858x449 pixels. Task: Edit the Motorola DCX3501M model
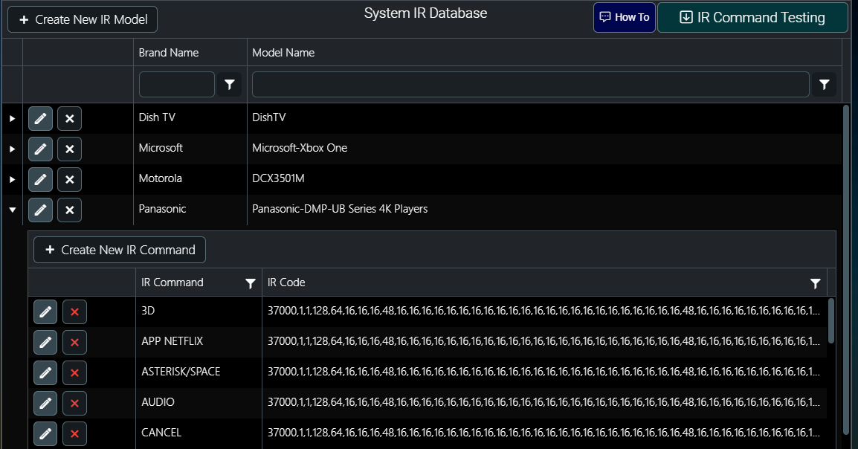coord(40,179)
